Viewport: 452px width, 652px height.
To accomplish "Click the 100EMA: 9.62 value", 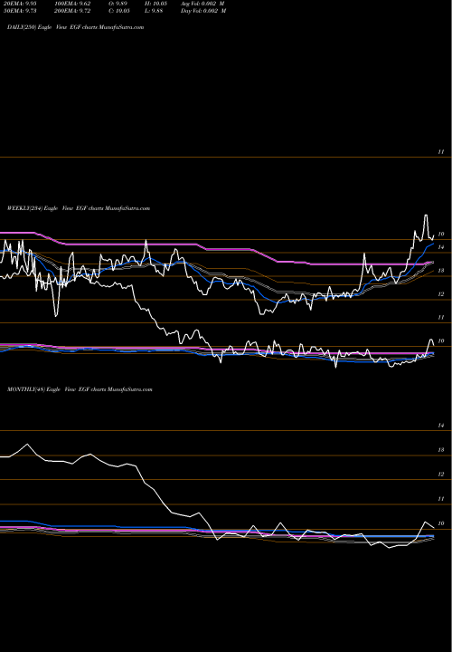I will coord(72,4).
